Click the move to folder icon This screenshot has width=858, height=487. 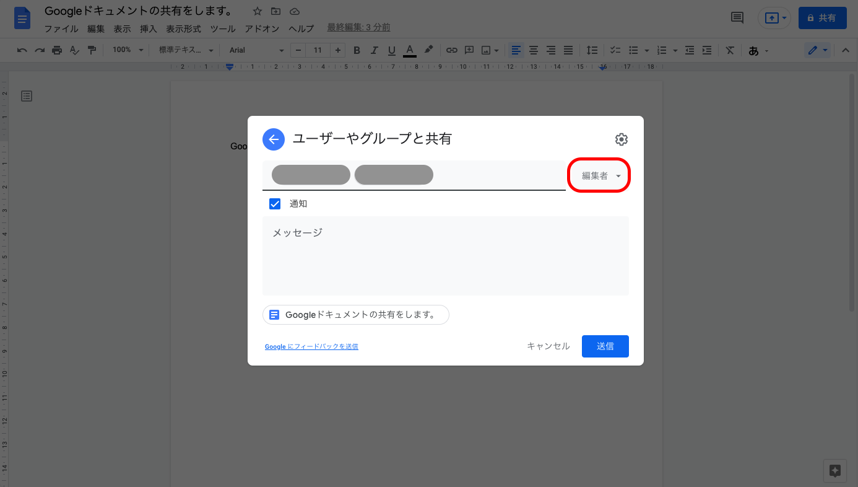tap(275, 11)
